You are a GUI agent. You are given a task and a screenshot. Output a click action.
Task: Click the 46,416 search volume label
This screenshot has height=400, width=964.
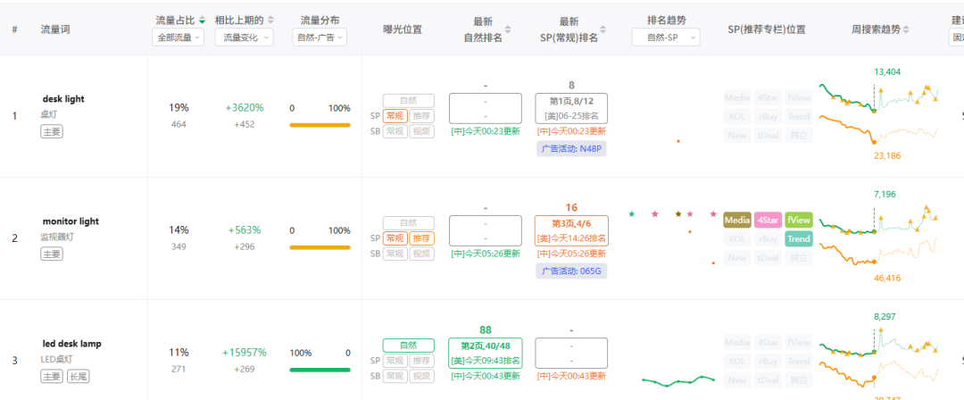tap(887, 279)
